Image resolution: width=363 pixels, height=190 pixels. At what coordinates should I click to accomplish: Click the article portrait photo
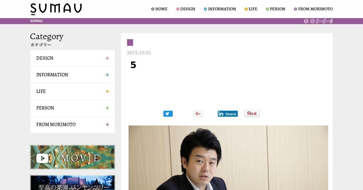click(228, 158)
